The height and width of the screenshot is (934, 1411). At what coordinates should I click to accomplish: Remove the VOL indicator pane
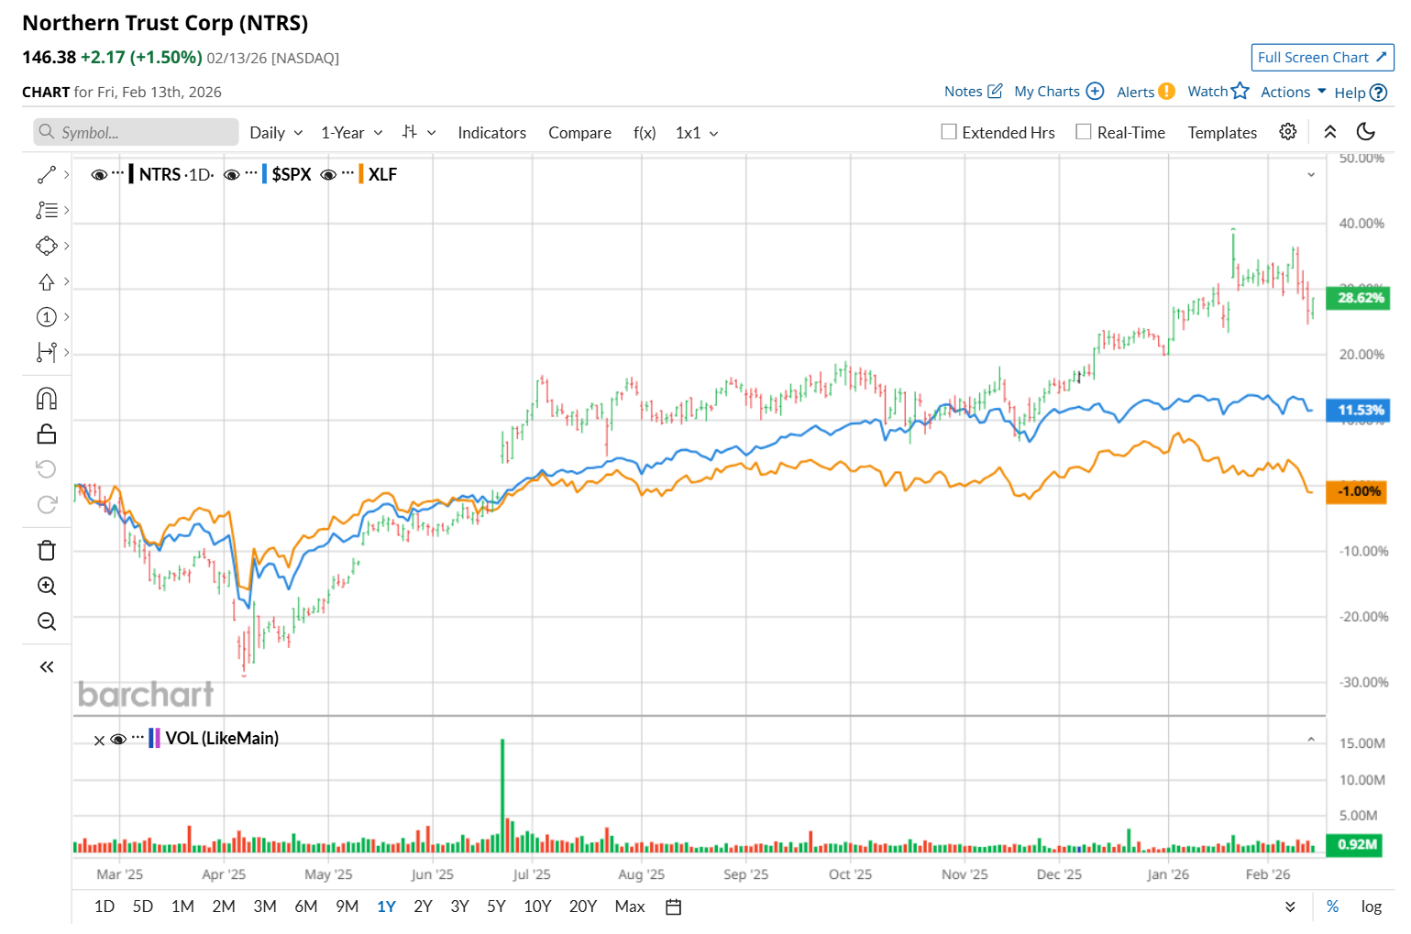point(99,740)
